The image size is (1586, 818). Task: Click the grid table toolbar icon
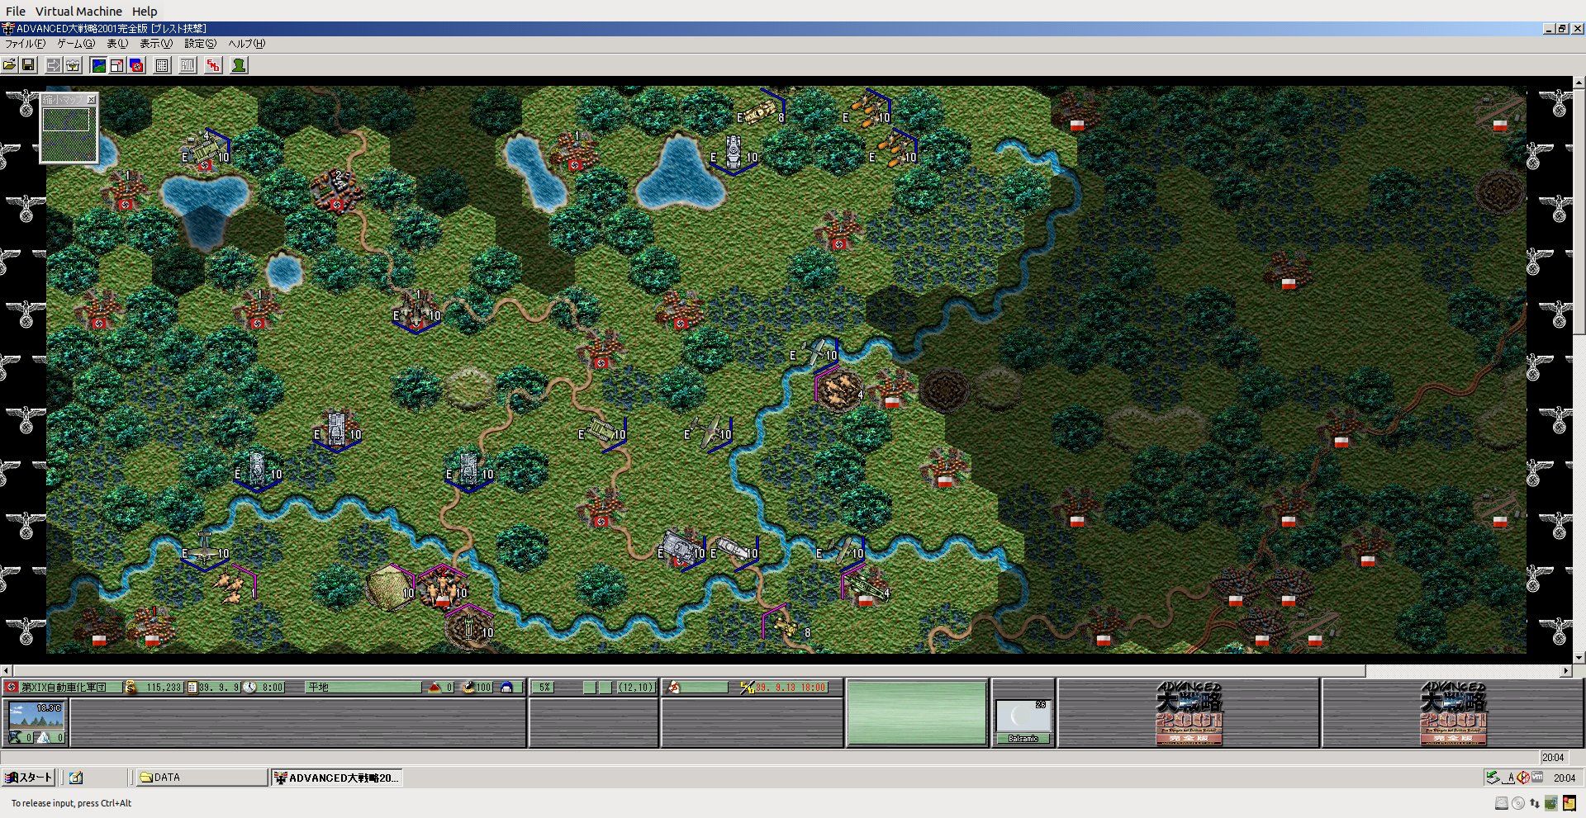tap(163, 65)
